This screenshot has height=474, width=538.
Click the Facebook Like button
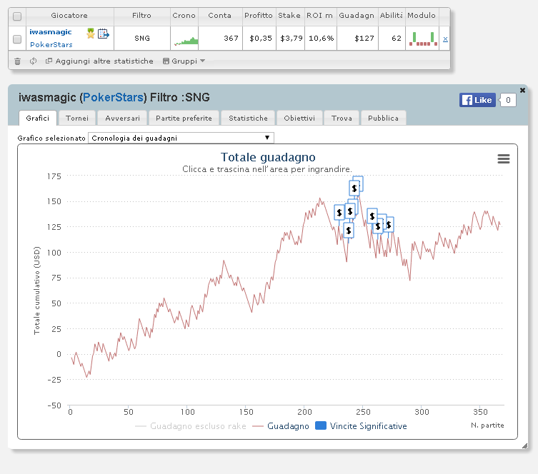tap(477, 100)
